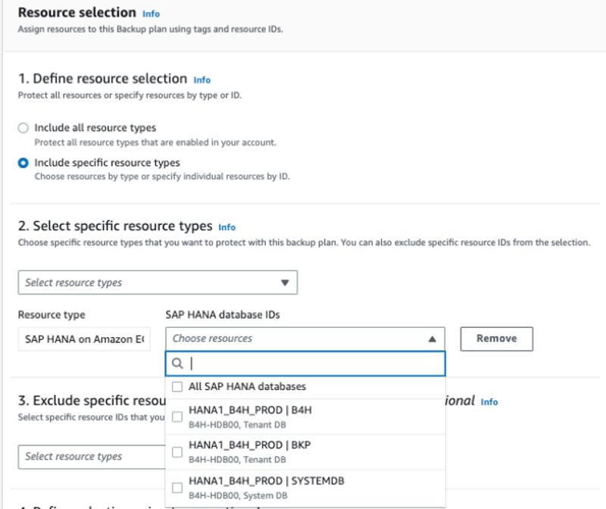606x509 pixels.
Task: Select Include all resource types radio
Action: pyautogui.click(x=23, y=128)
